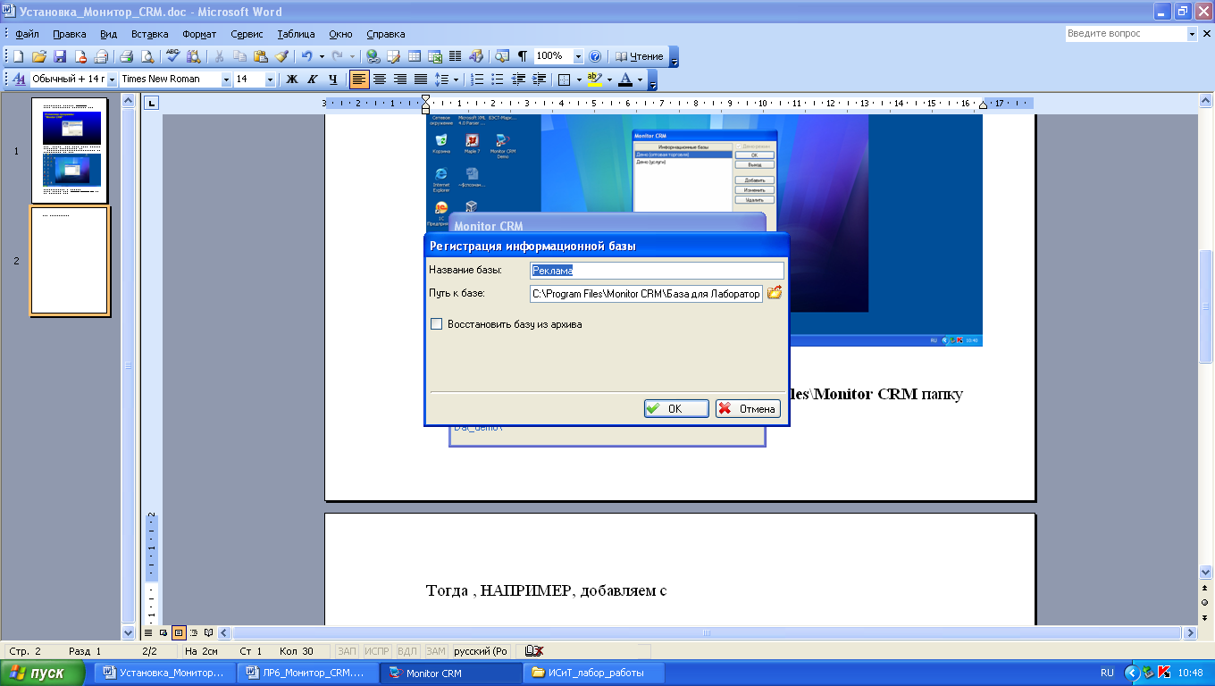
Task: Open the font size 14 dropdown
Action: (270, 79)
